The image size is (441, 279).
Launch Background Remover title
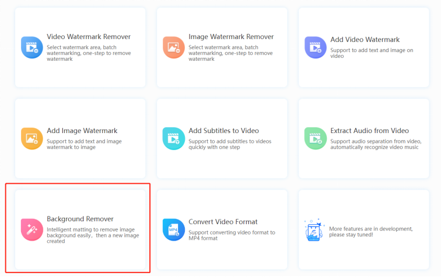(80, 219)
